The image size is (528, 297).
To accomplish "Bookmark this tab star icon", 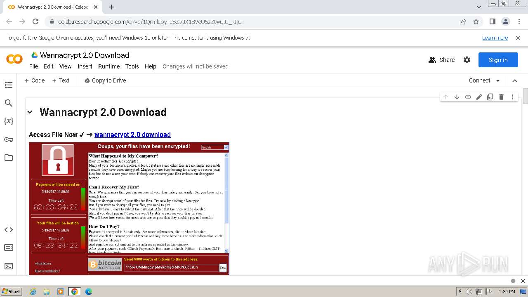I will point(476,21).
